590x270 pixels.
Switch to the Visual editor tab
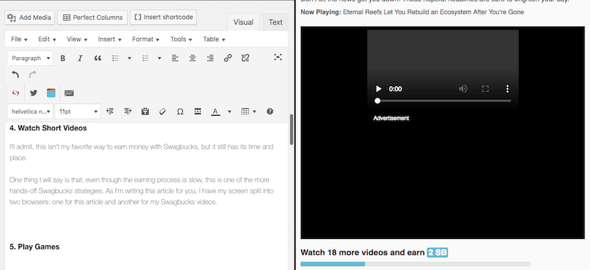click(244, 22)
